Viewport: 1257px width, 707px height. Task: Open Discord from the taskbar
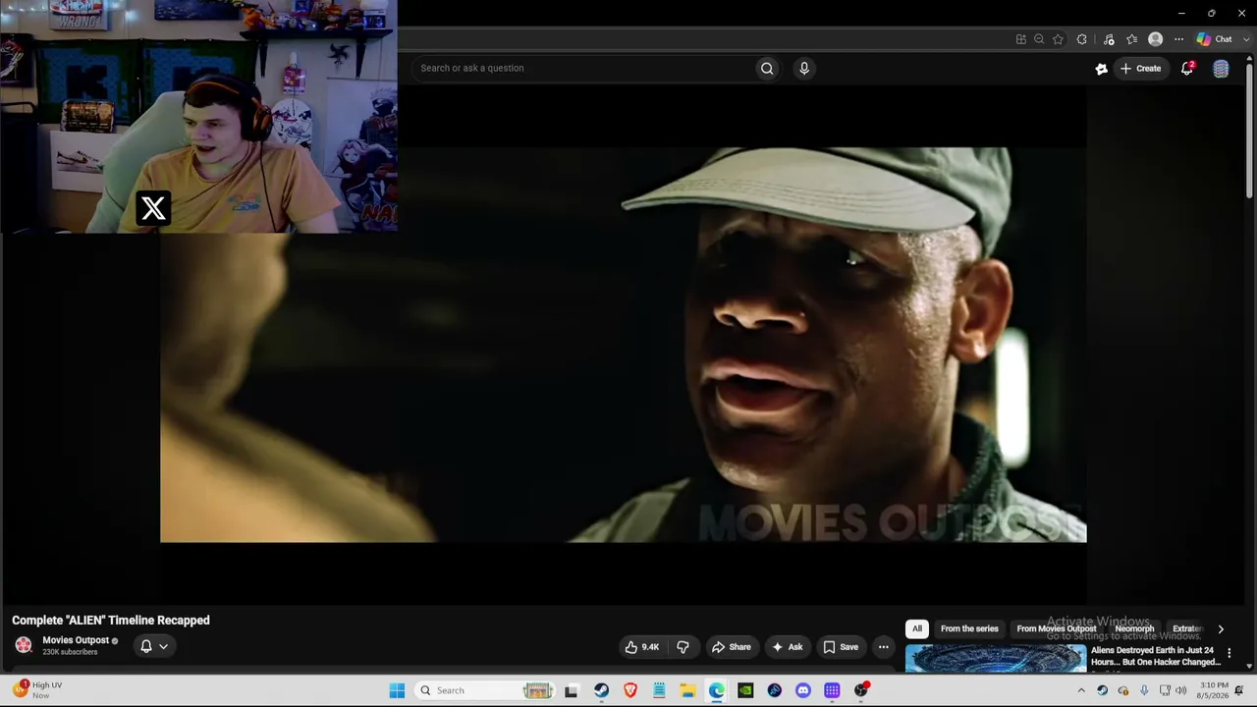coord(803,690)
